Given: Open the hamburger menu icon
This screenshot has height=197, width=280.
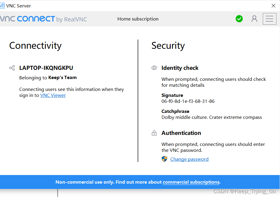Looking at the screenshot, I should [x=269, y=18].
